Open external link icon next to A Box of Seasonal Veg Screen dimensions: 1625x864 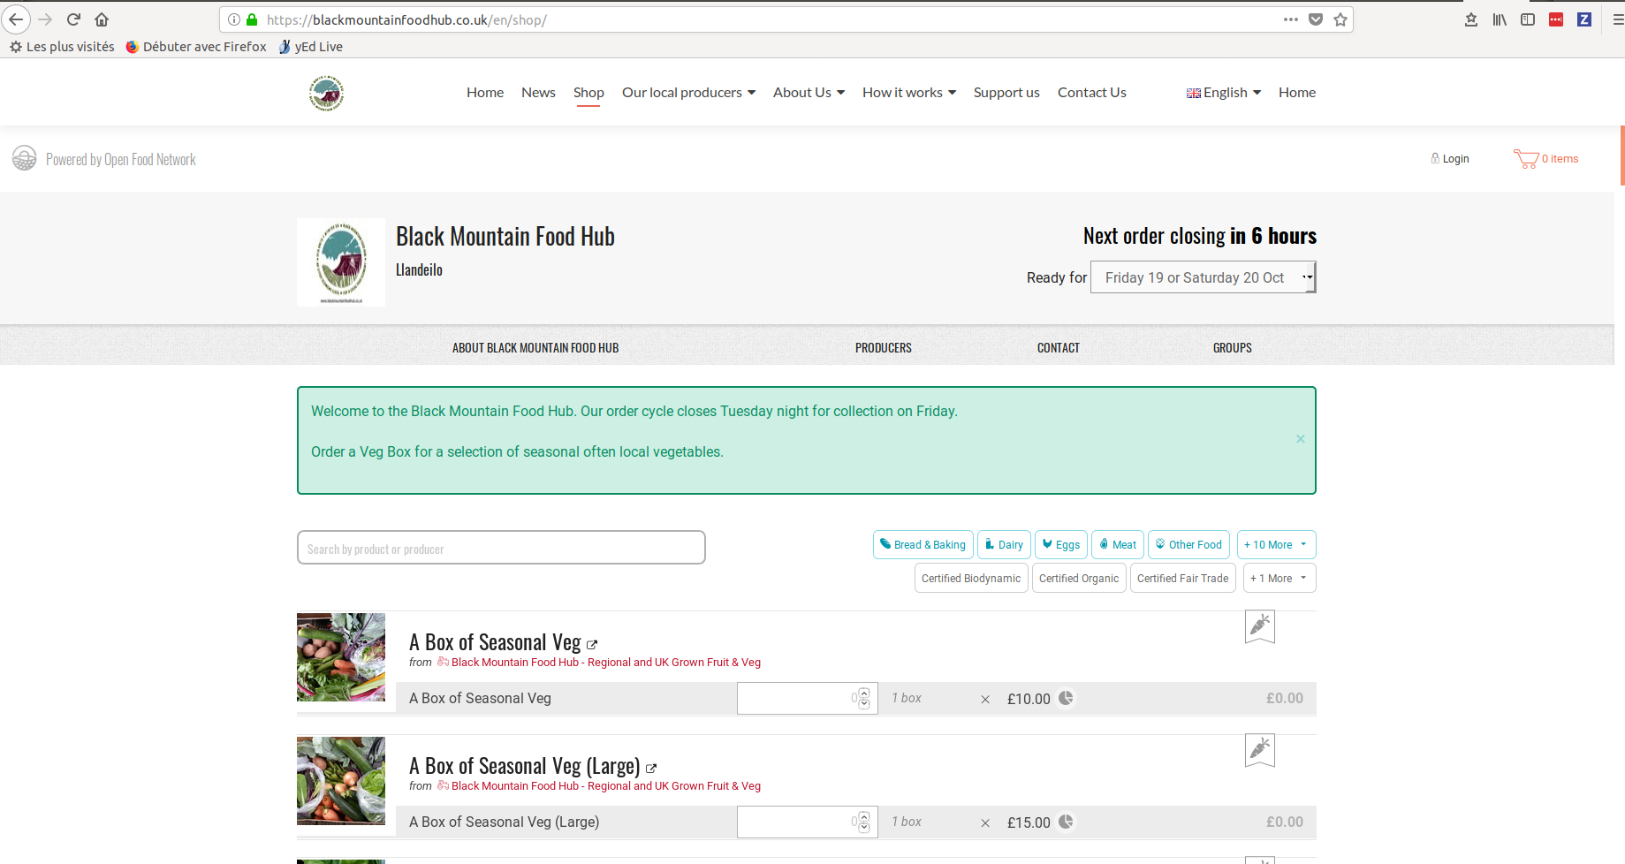click(x=592, y=645)
